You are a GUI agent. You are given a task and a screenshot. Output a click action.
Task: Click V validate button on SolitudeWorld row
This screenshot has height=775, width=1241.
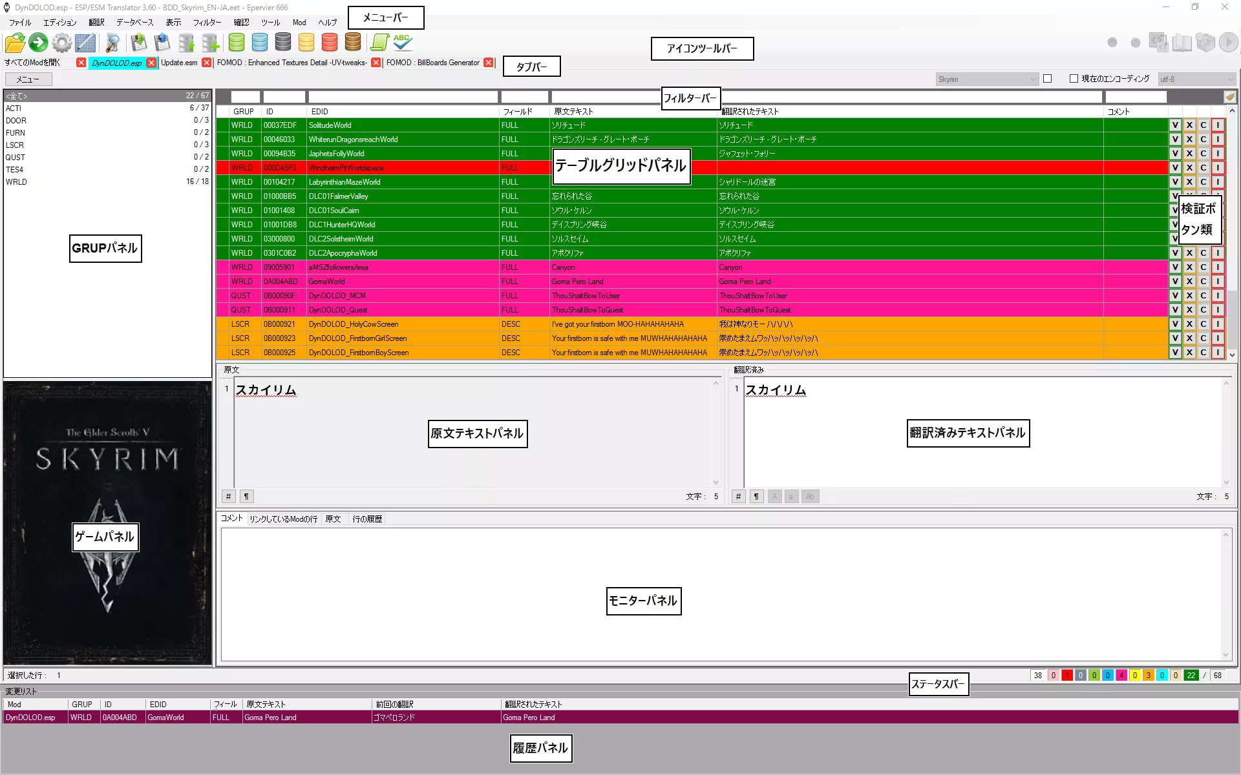pyautogui.click(x=1175, y=125)
